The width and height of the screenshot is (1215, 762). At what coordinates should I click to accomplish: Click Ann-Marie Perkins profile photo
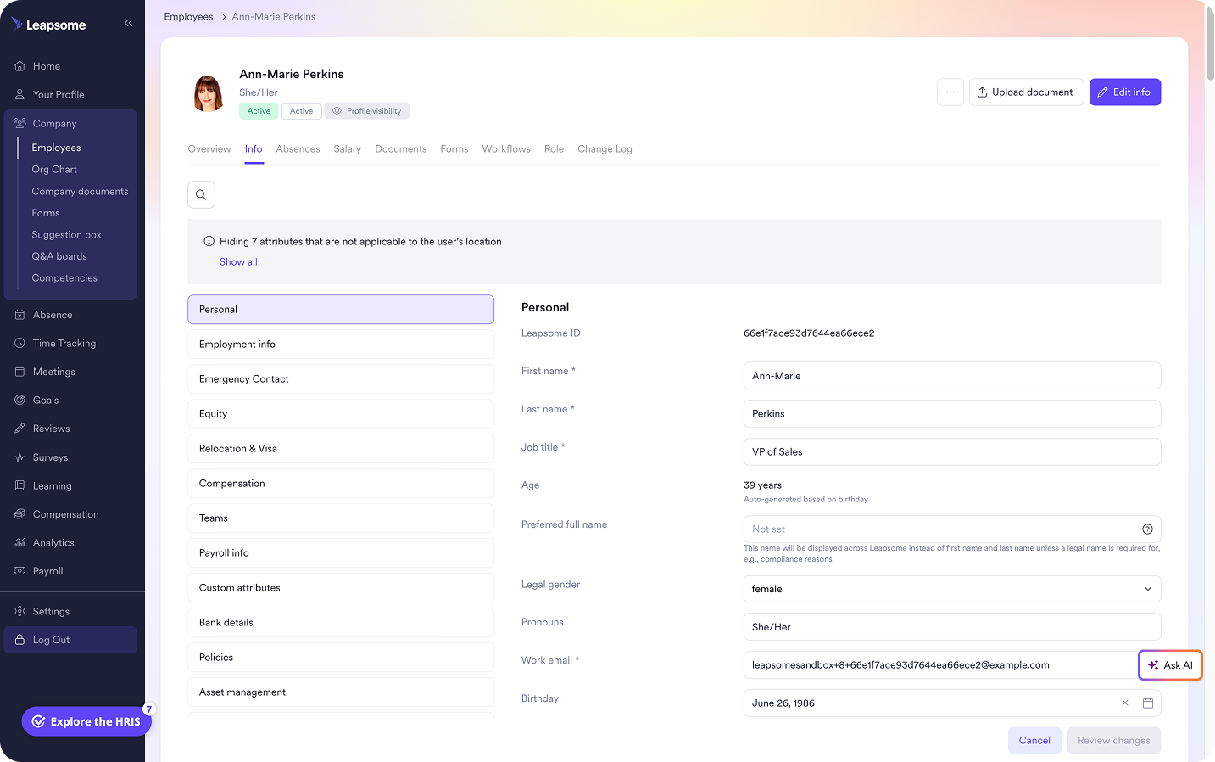209,92
